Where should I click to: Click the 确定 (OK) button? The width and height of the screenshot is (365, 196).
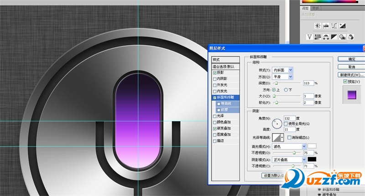point(351,59)
